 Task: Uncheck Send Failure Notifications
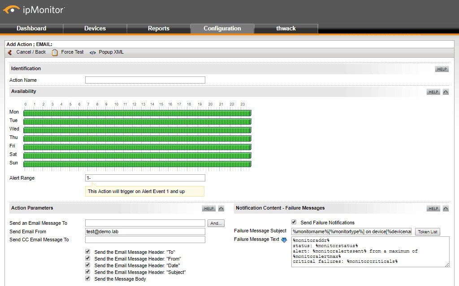tap(294, 222)
